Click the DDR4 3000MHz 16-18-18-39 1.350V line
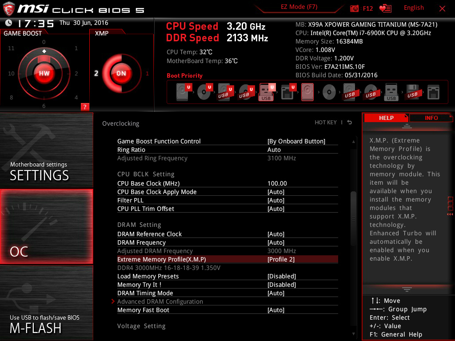Screen dimensions: 455x341 pos(169,268)
